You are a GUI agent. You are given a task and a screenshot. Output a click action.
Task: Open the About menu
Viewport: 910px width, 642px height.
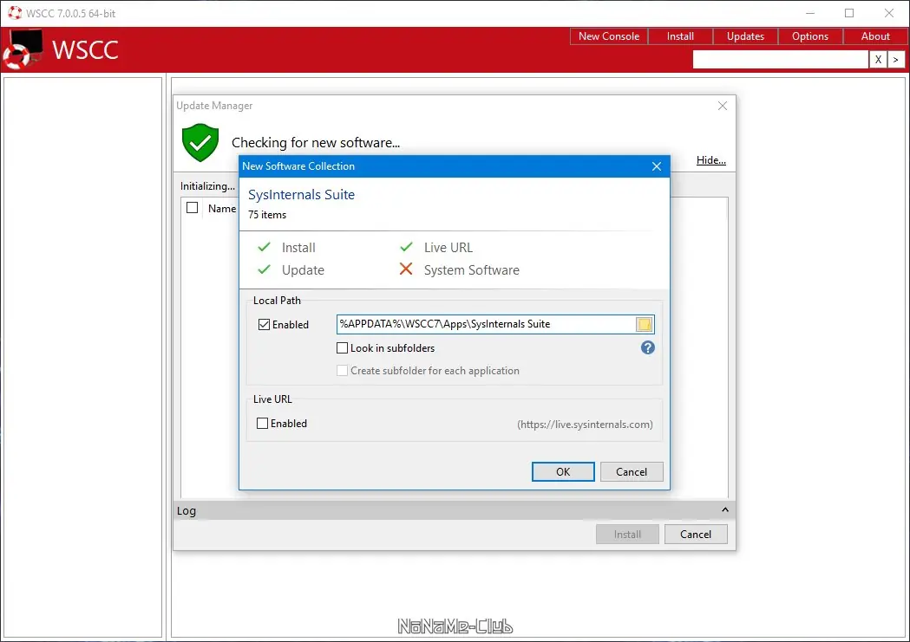(x=875, y=36)
